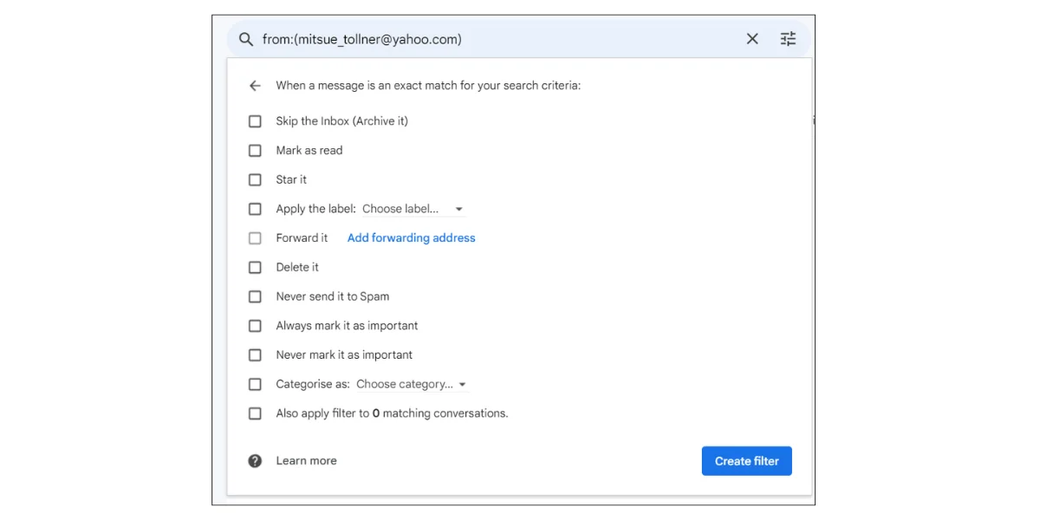Click Add forwarding address link

(x=412, y=238)
